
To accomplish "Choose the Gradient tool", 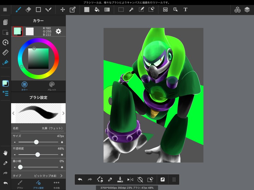I will [x=107, y=9].
